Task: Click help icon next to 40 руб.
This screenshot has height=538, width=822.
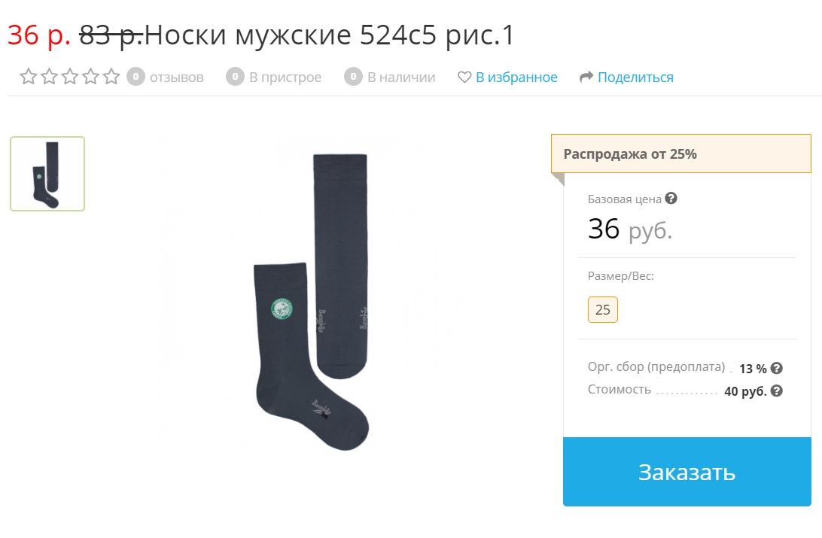Action: click(x=777, y=391)
